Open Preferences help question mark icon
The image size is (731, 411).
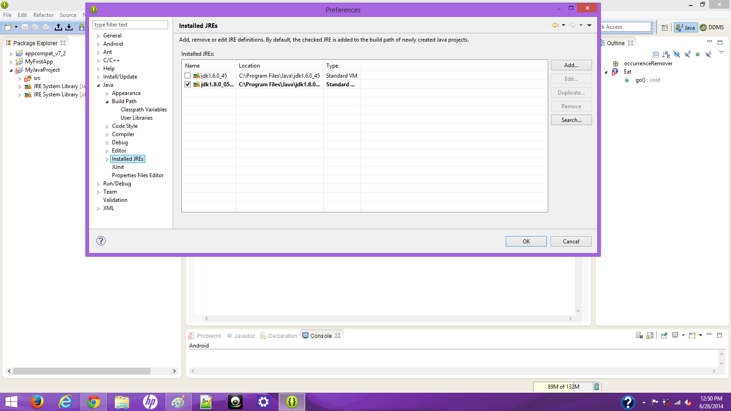click(101, 241)
